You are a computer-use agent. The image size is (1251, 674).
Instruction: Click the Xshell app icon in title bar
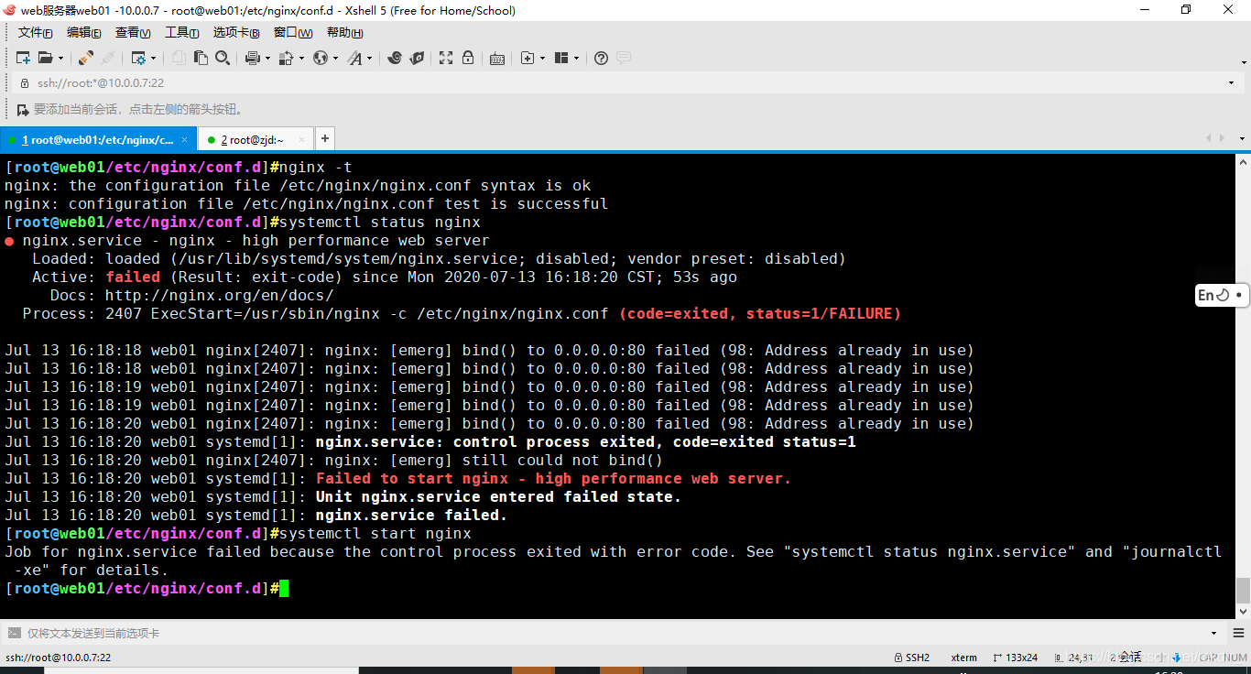10,10
